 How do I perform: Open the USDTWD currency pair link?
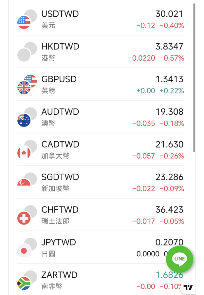(x=60, y=14)
